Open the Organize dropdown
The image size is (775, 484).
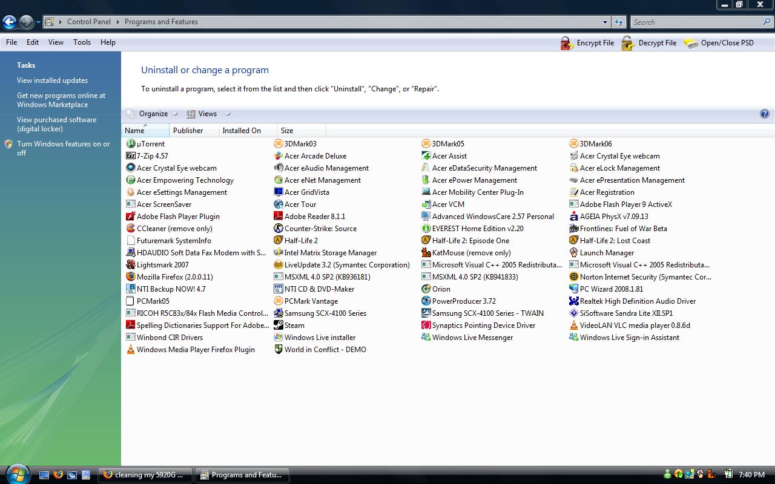point(152,114)
